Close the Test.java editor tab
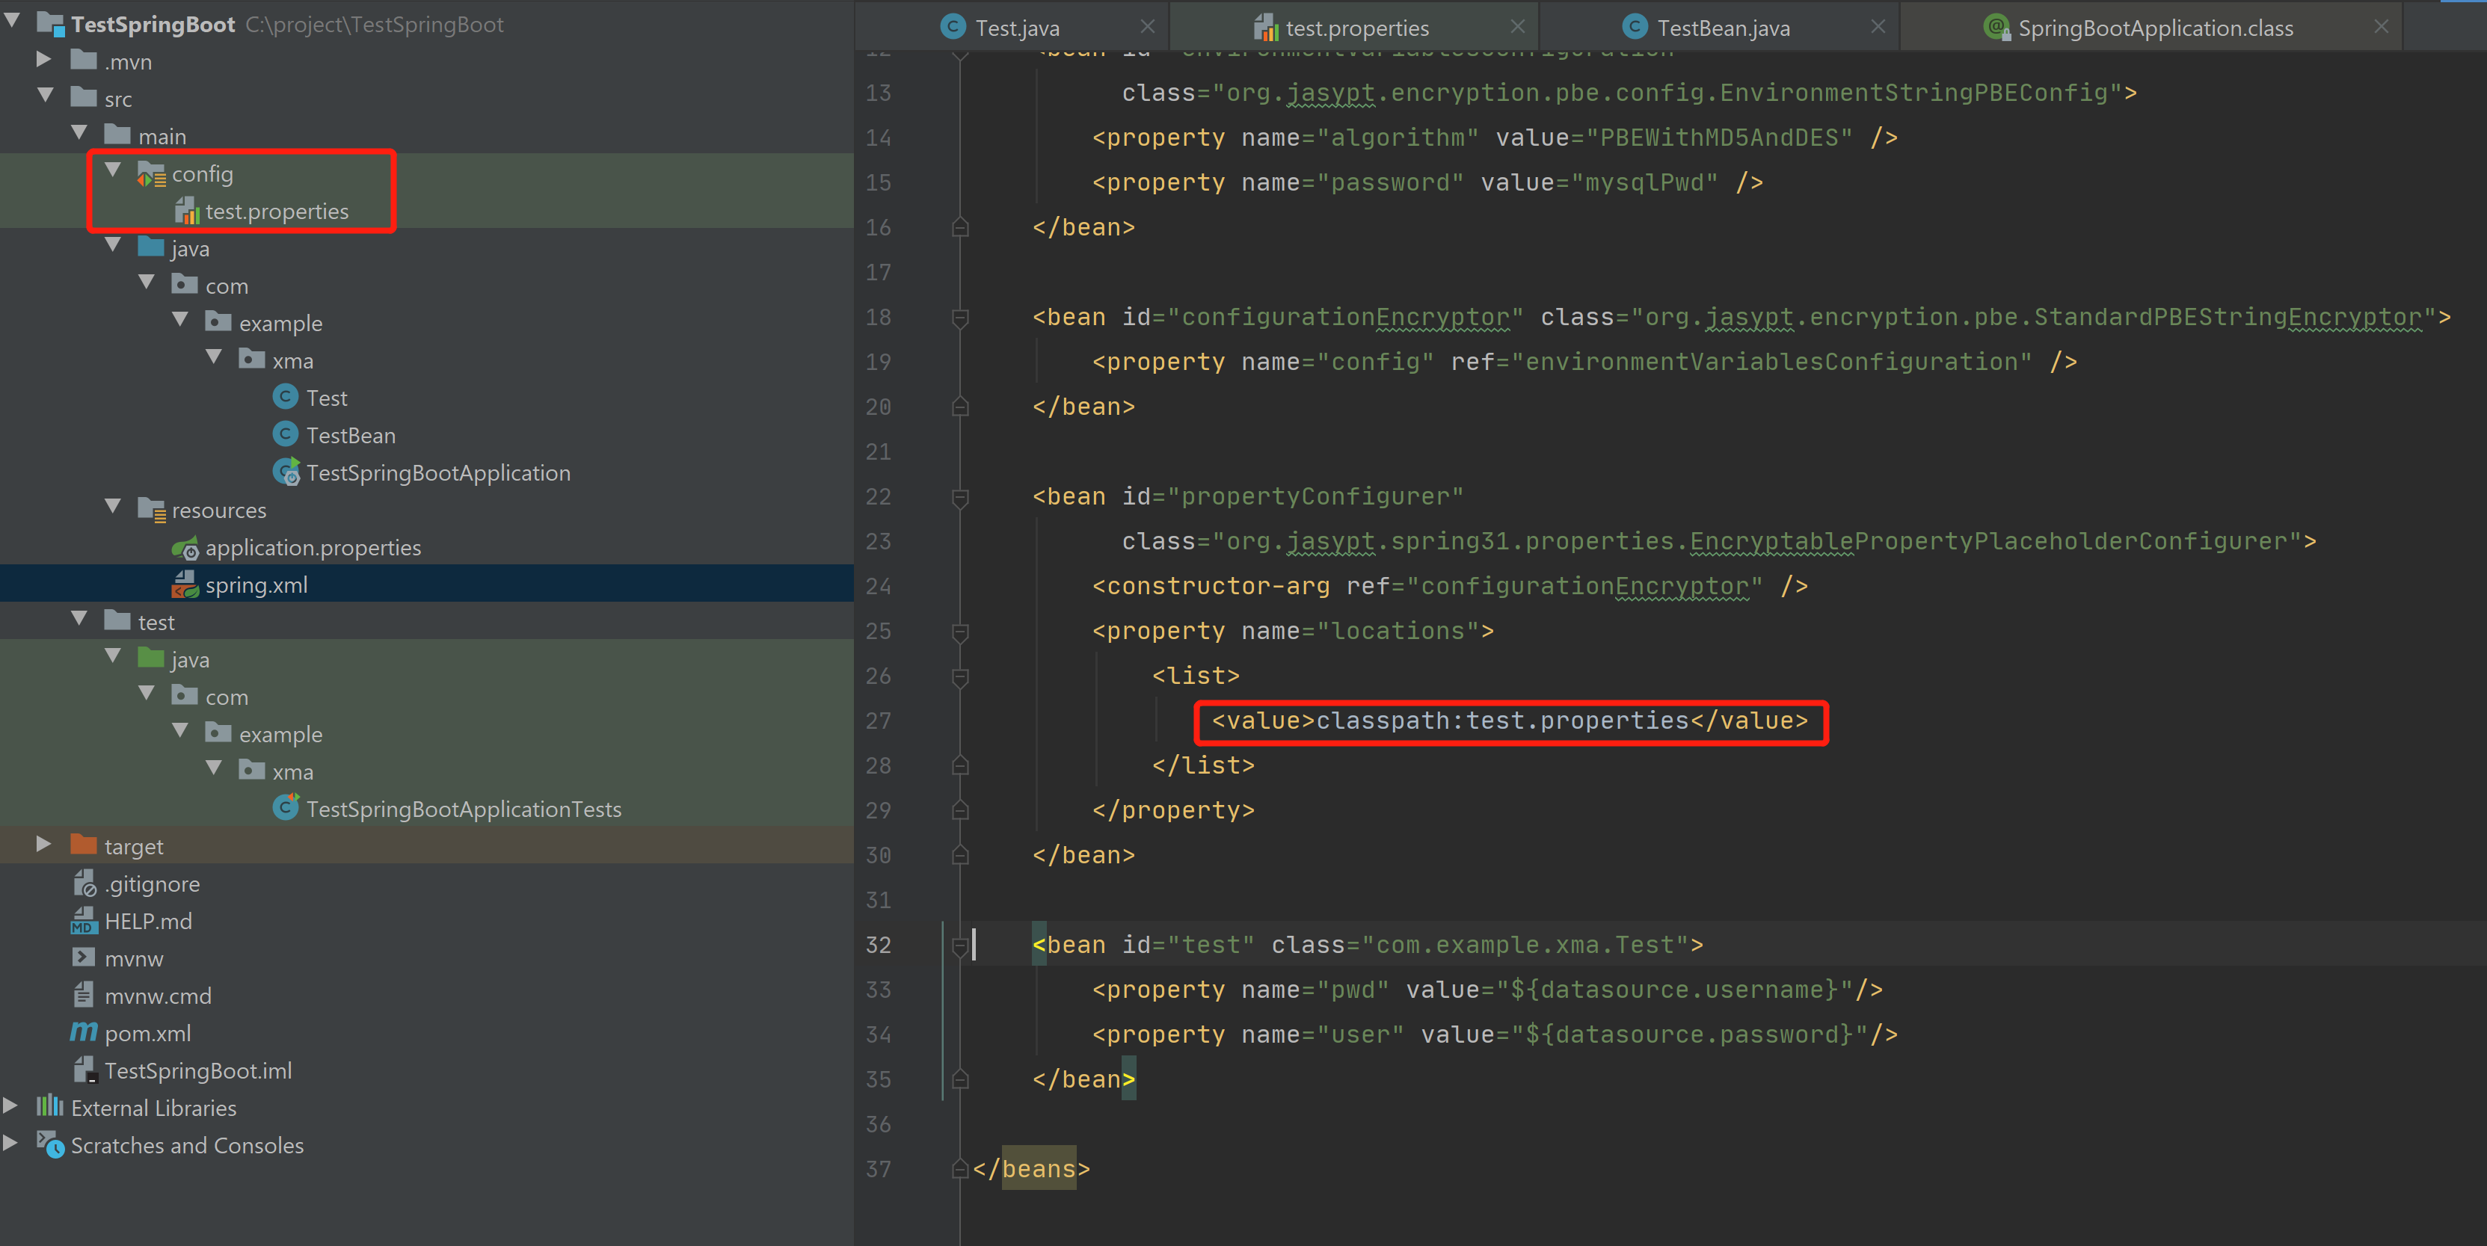This screenshot has height=1246, width=2487. click(1147, 27)
